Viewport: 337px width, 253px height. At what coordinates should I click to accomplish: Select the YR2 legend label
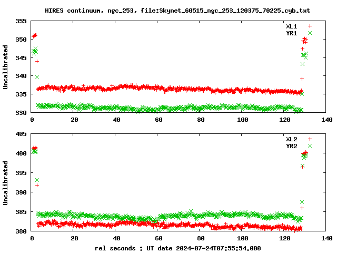291,146
